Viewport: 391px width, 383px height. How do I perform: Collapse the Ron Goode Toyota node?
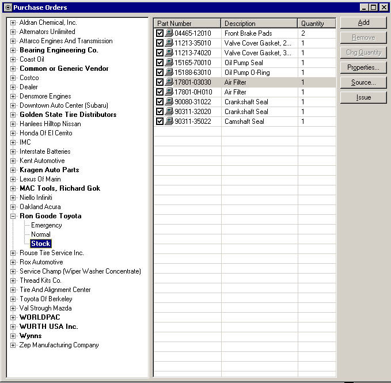pyautogui.click(x=13, y=216)
